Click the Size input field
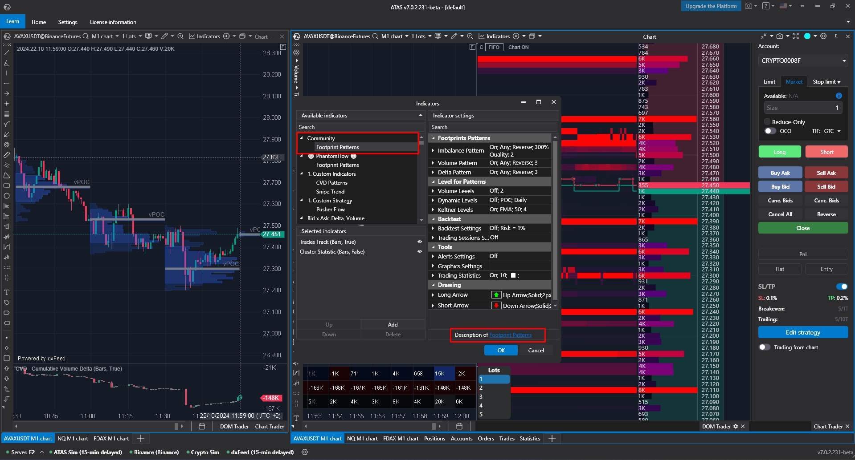The width and height of the screenshot is (855, 460). 802,108
